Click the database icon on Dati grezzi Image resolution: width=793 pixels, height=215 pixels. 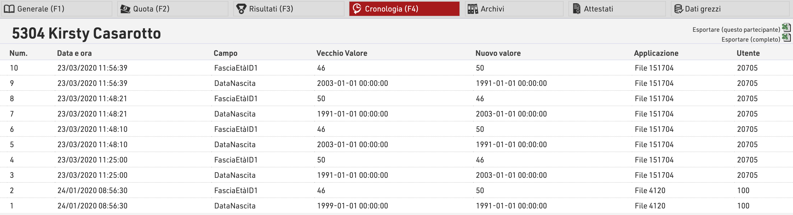pos(678,9)
